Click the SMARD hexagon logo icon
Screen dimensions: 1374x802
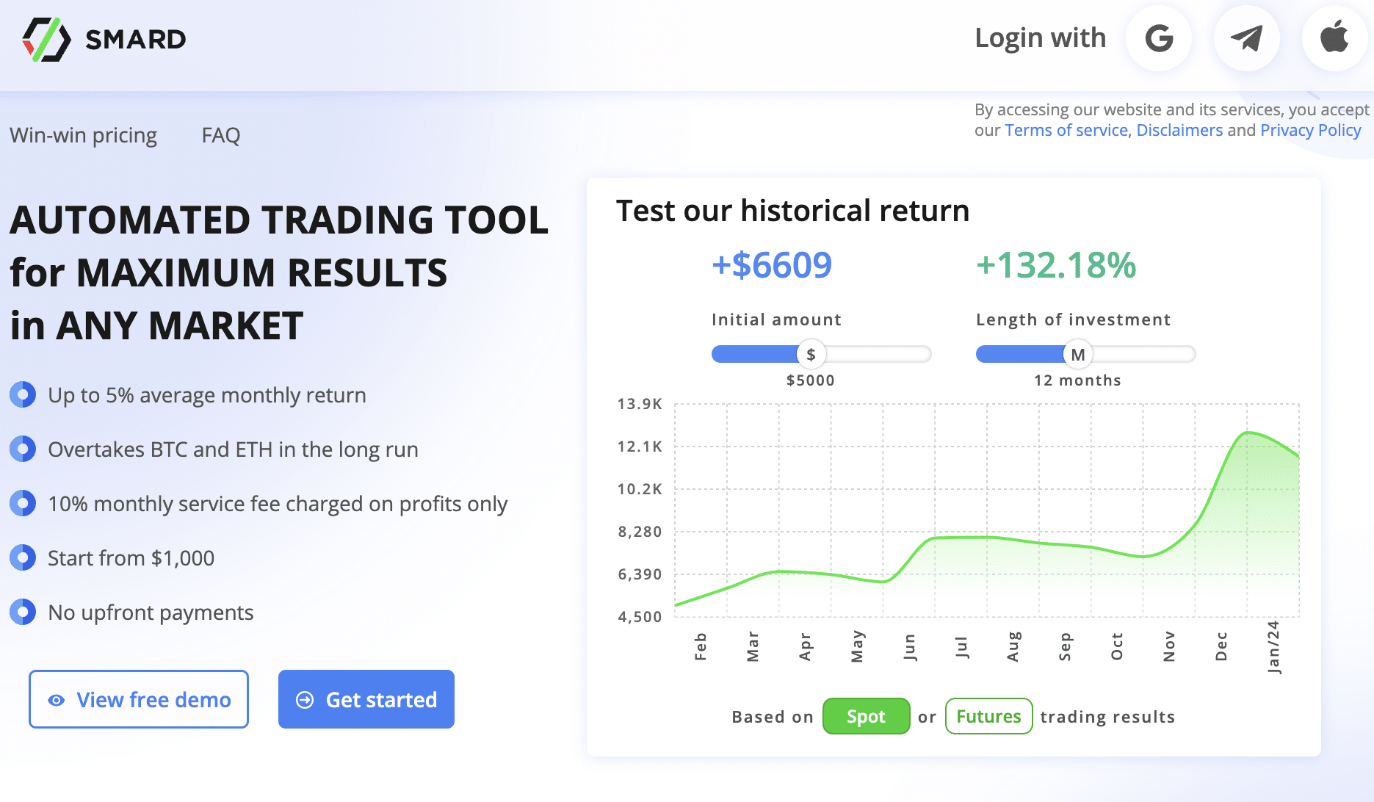pyautogui.click(x=46, y=39)
